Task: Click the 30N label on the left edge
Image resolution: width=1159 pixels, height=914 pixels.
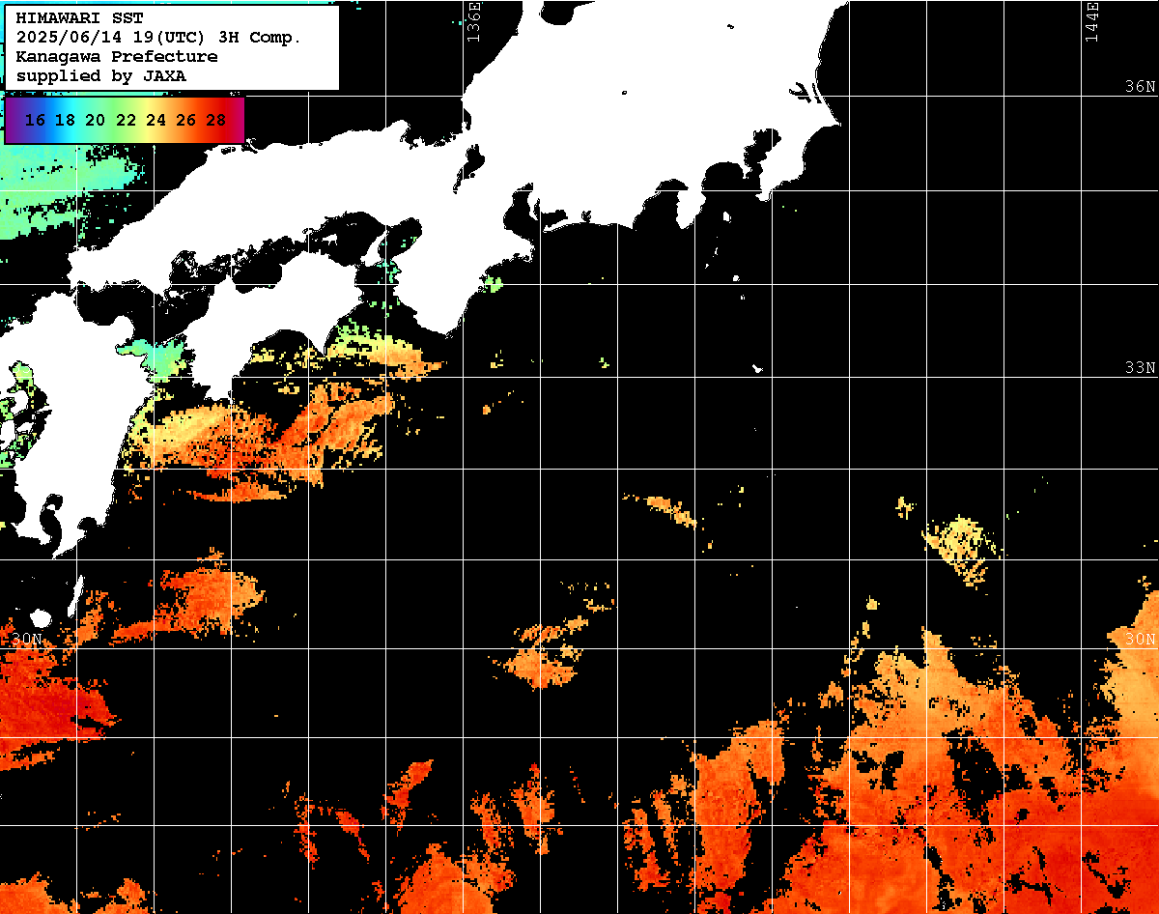Action: click(27, 640)
